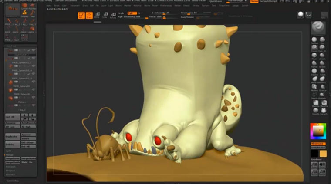Collapse the Merge section

9,155
